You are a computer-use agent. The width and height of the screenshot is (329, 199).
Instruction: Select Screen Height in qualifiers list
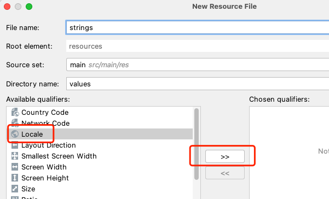(x=100, y=178)
